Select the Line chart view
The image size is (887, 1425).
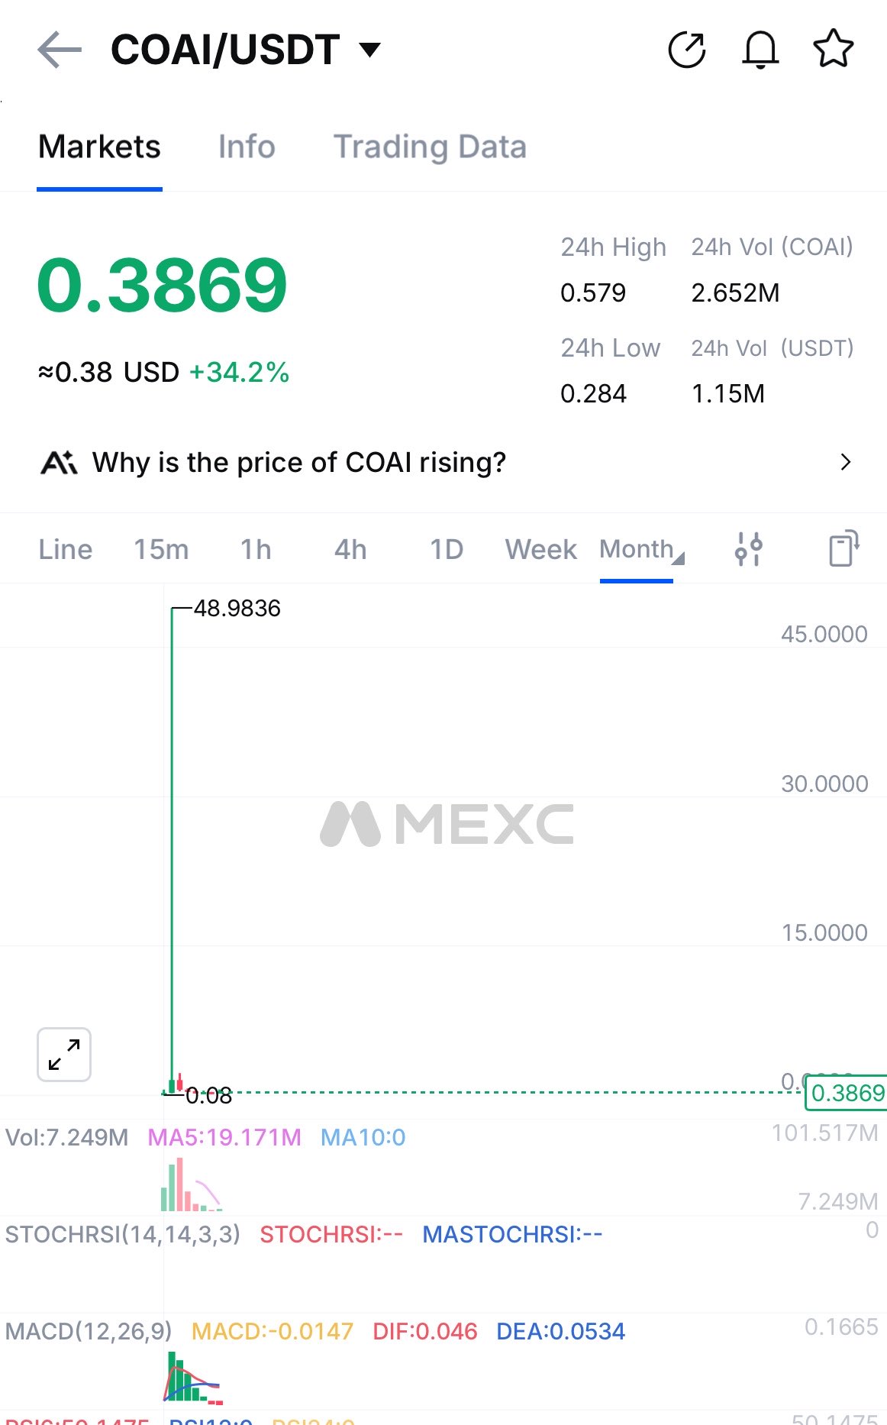click(x=65, y=550)
